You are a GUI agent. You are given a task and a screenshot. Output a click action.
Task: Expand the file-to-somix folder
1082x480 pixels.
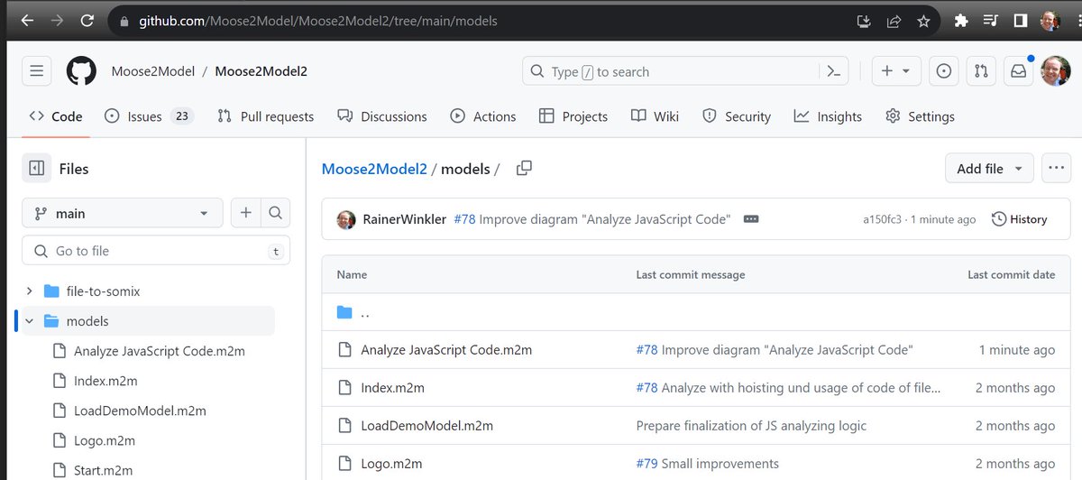pos(30,291)
